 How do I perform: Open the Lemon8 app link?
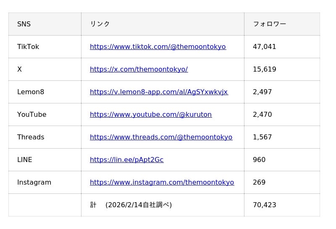[159, 92]
